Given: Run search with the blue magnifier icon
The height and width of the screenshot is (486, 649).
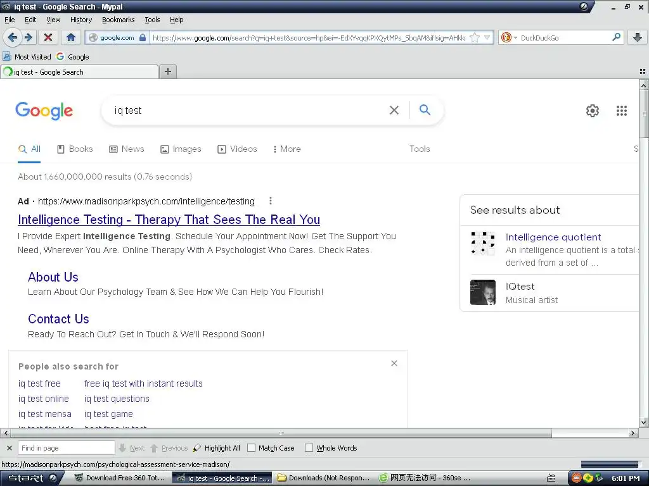Looking at the screenshot, I should [425, 110].
